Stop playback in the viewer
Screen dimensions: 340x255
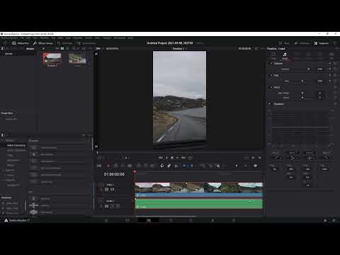172,157
